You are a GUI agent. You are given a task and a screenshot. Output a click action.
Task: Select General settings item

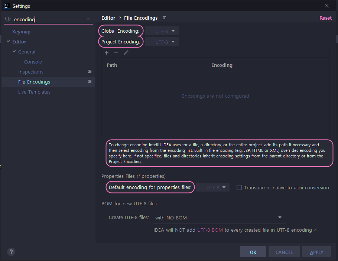(x=27, y=52)
